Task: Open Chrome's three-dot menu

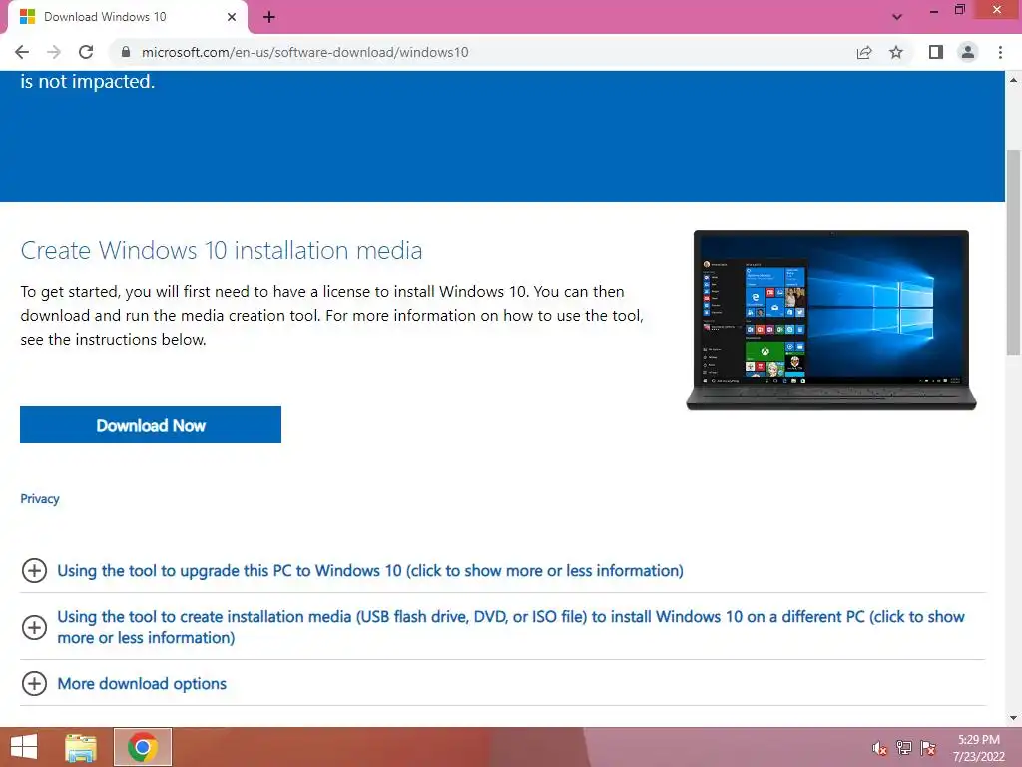Action: [1000, 52]
